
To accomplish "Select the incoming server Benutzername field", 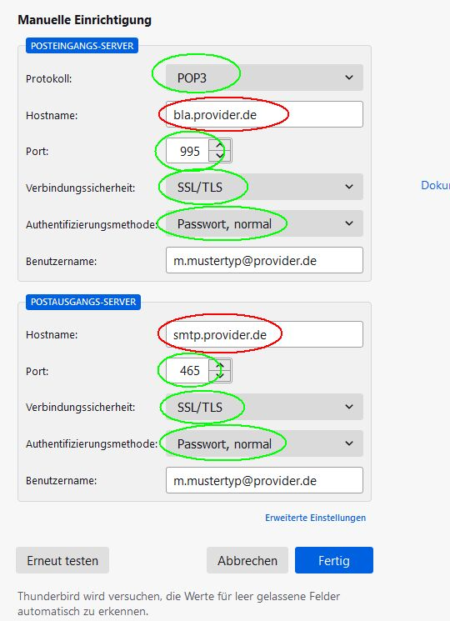I will point(264,260).
